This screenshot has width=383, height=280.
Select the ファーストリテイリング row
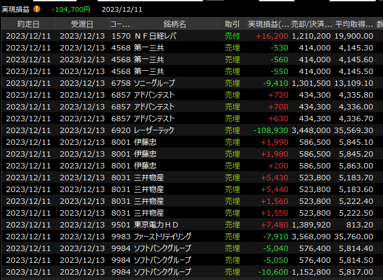click(162, 237)
